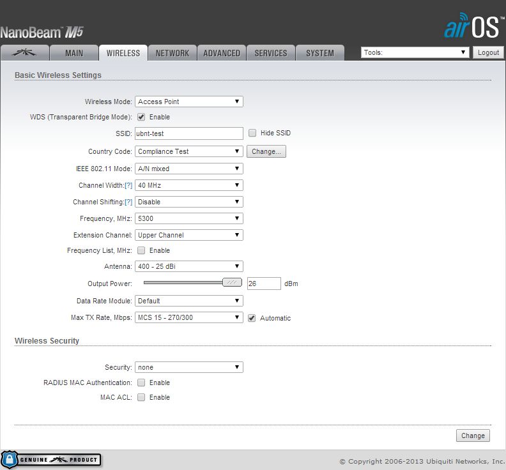Expand the IEEE 802.11 Mode dropdown
The height and width of the screenshot is (470, 506).
[188, 169]
